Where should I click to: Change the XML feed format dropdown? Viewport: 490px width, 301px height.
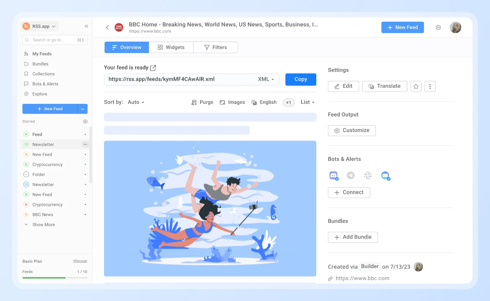(266, 79)
